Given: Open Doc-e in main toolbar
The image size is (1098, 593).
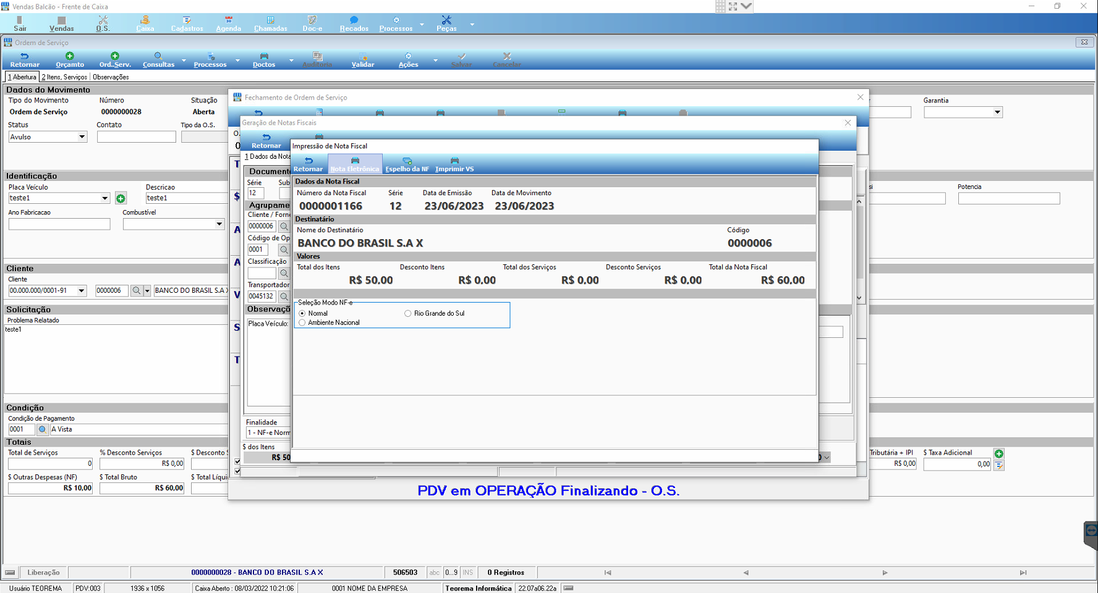Looking at the screenshot, I should pyautogui.click(x=312, y=23).
